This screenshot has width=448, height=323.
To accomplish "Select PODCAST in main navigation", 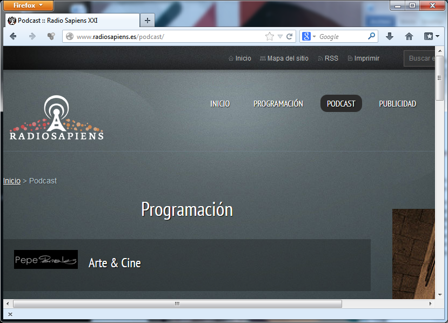I will [x=341, y=103].
